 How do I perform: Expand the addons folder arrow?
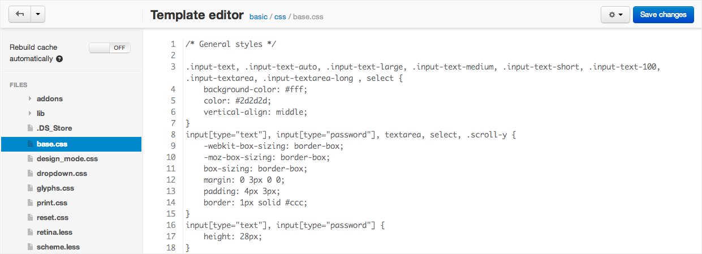[x=30, y=99]
